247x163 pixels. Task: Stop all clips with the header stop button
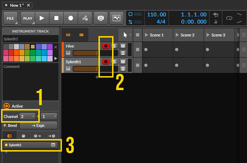[x=137, y=35]
